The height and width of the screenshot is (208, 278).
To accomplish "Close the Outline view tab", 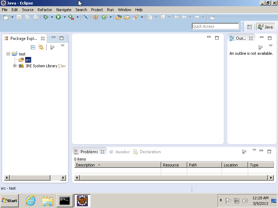I will pyautogui.click(x=251, y=38).
